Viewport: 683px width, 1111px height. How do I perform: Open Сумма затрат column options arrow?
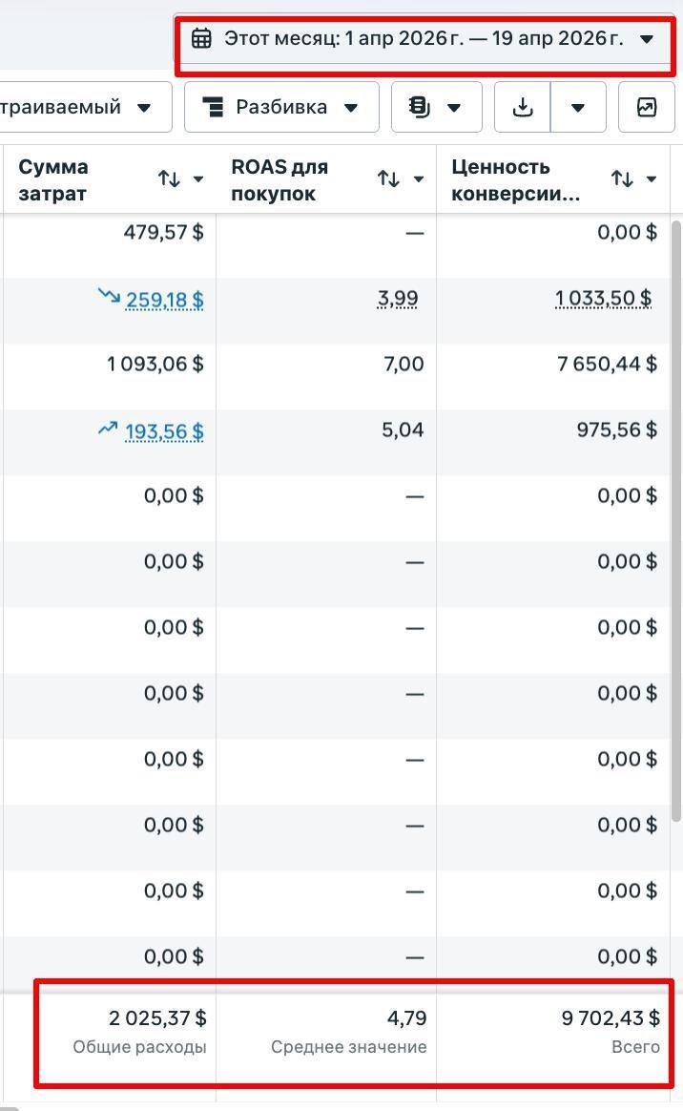coord(198,179)
